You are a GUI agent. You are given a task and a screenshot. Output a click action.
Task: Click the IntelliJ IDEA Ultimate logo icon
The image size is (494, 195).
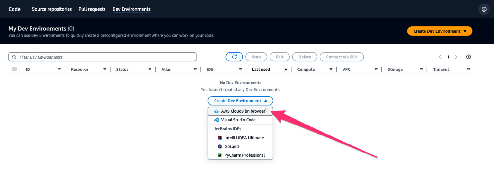pos(220,138)
